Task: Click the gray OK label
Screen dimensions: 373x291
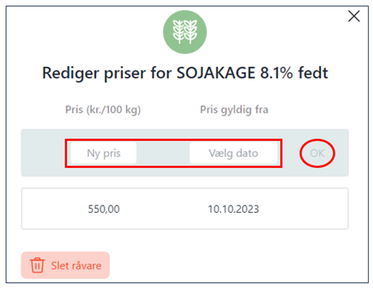Action: point(317,153)
